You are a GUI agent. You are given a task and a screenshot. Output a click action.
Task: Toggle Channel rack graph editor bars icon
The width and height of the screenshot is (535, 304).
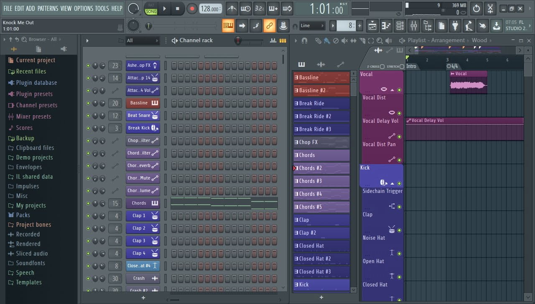click(x=273, y=41)
